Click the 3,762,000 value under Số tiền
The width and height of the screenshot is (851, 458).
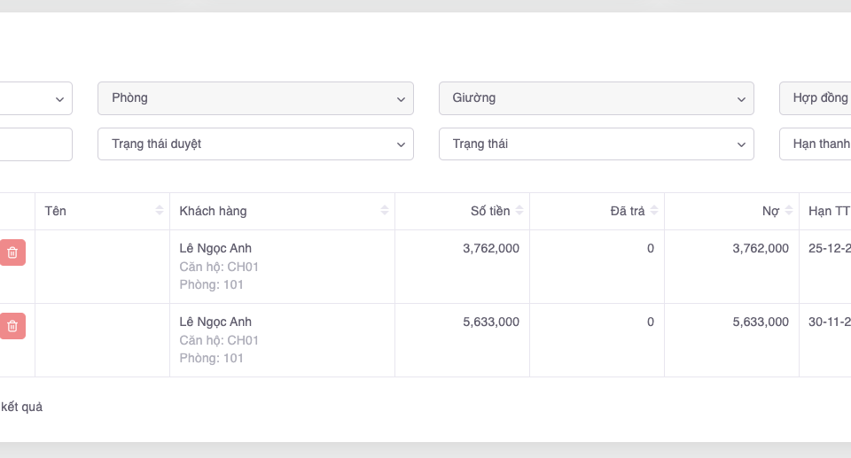click(491, 248)
